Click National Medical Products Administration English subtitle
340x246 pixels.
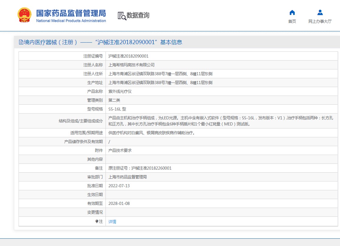coord(71,21)
